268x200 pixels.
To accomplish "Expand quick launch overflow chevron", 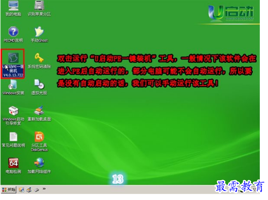I will pyautogui.click(x=44, y=189).
